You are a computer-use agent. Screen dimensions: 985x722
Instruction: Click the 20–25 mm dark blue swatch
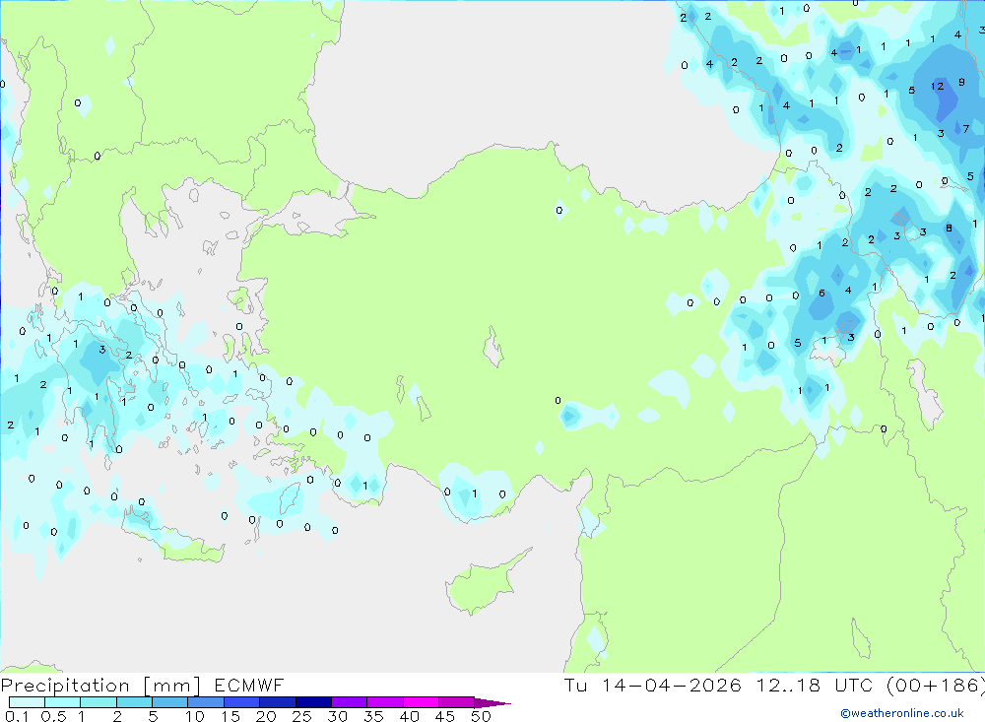point(277,702)
